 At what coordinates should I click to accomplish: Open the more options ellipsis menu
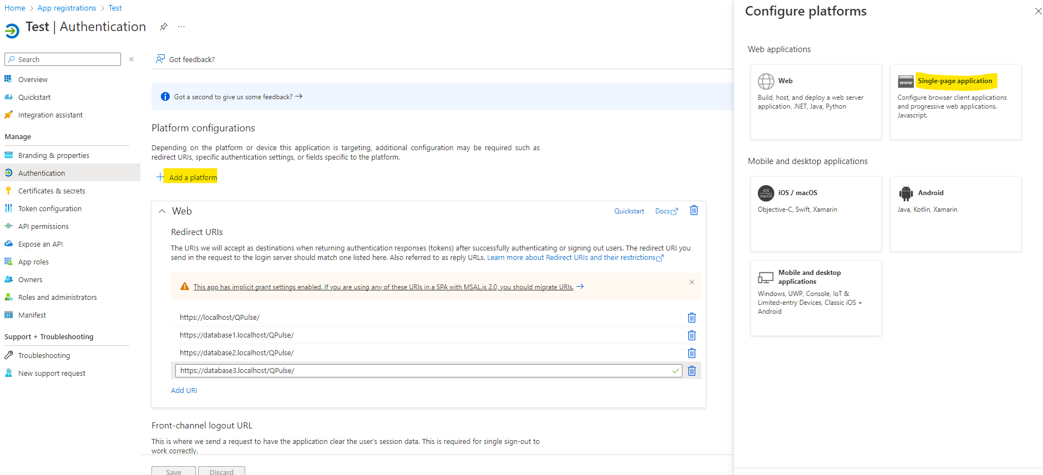coord(181,27)
